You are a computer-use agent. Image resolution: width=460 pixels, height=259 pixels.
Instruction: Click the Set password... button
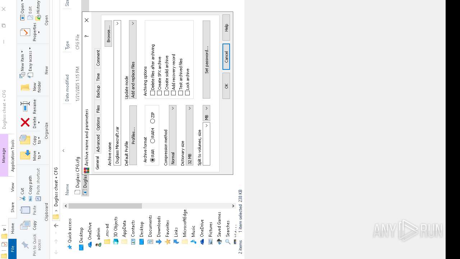pos(206,59)
